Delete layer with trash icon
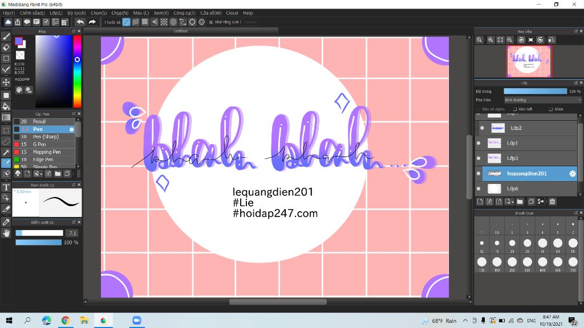This screenshot has height=328, width=584. click(x=552, y=202)
